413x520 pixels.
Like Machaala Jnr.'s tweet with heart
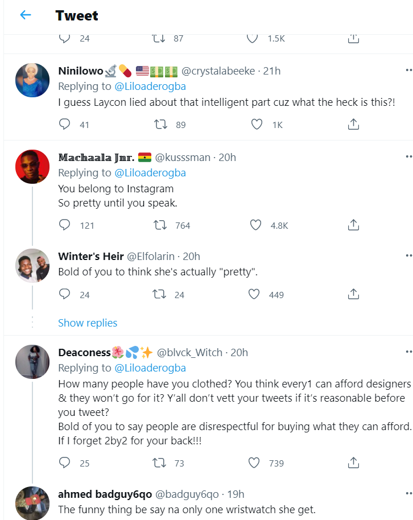[x=257, y=225]
